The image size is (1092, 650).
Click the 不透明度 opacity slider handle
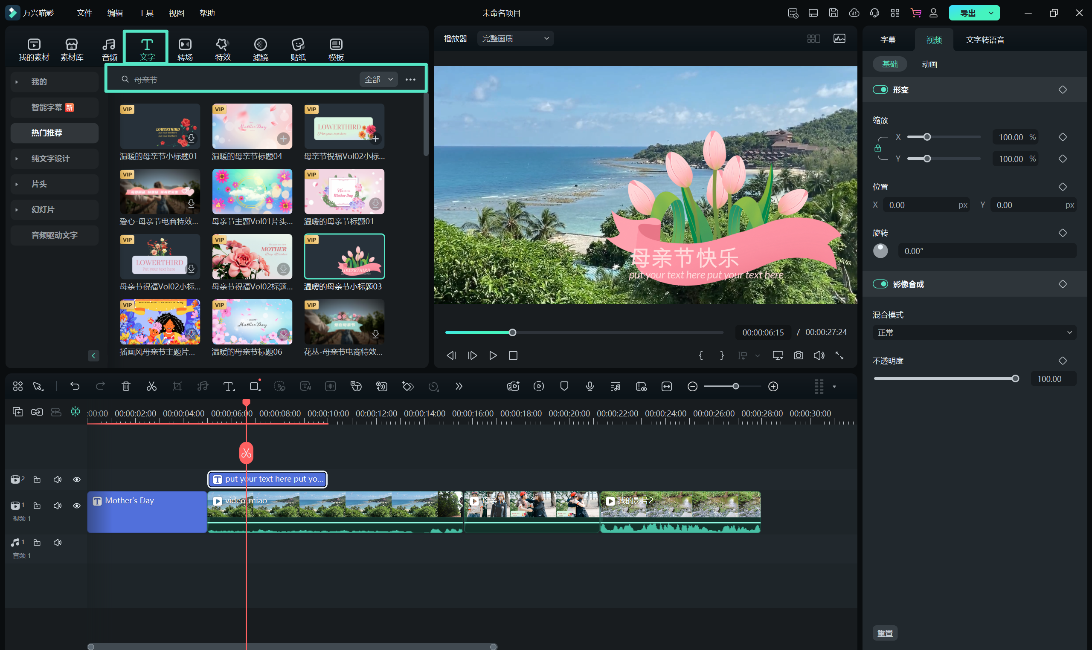tap(1015, 379)
